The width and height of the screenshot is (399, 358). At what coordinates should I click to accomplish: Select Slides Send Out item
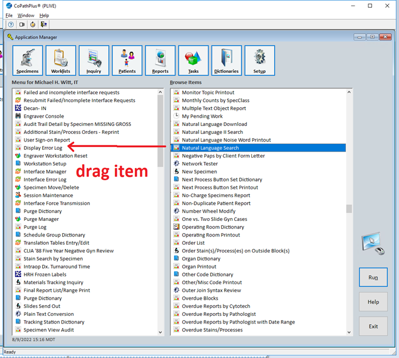pos(42,306)
